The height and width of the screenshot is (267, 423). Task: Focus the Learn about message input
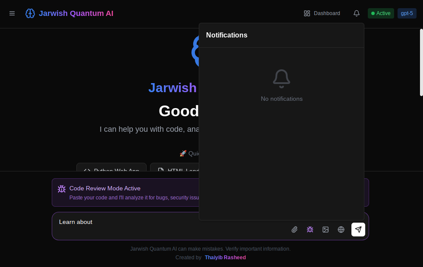(x=129, y=222)
